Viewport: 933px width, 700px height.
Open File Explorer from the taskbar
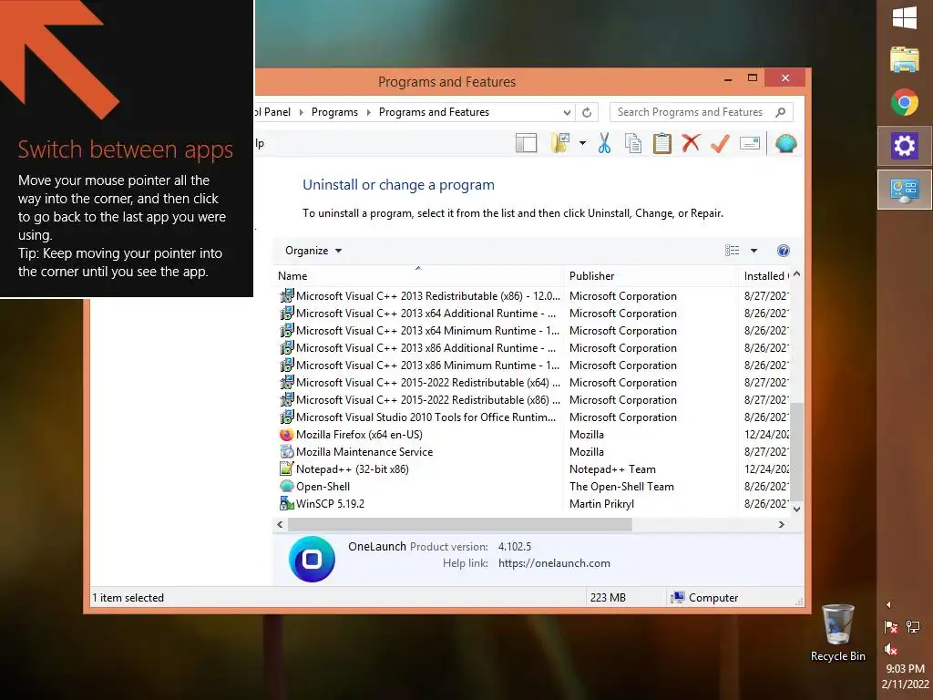pyautogui.click(x=905, y=59)
